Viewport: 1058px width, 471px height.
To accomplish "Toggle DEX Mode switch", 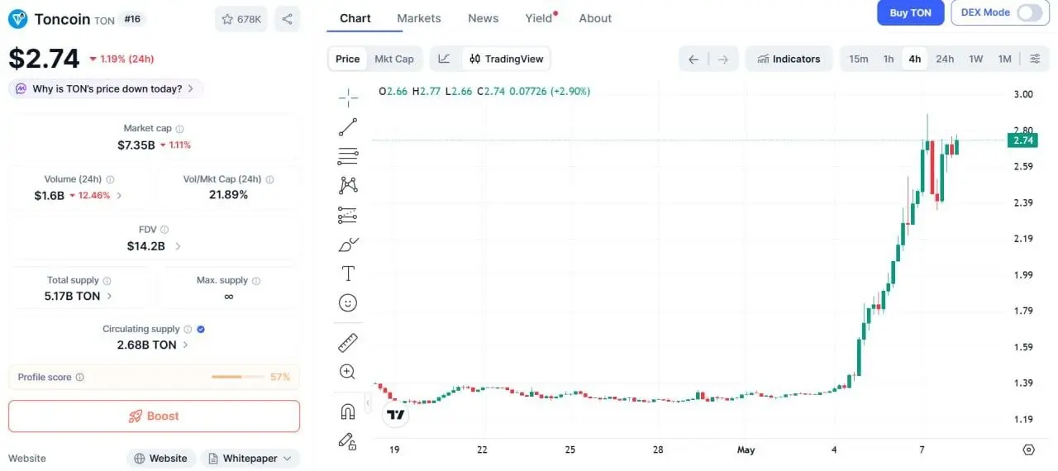I will coord(1029,12).
